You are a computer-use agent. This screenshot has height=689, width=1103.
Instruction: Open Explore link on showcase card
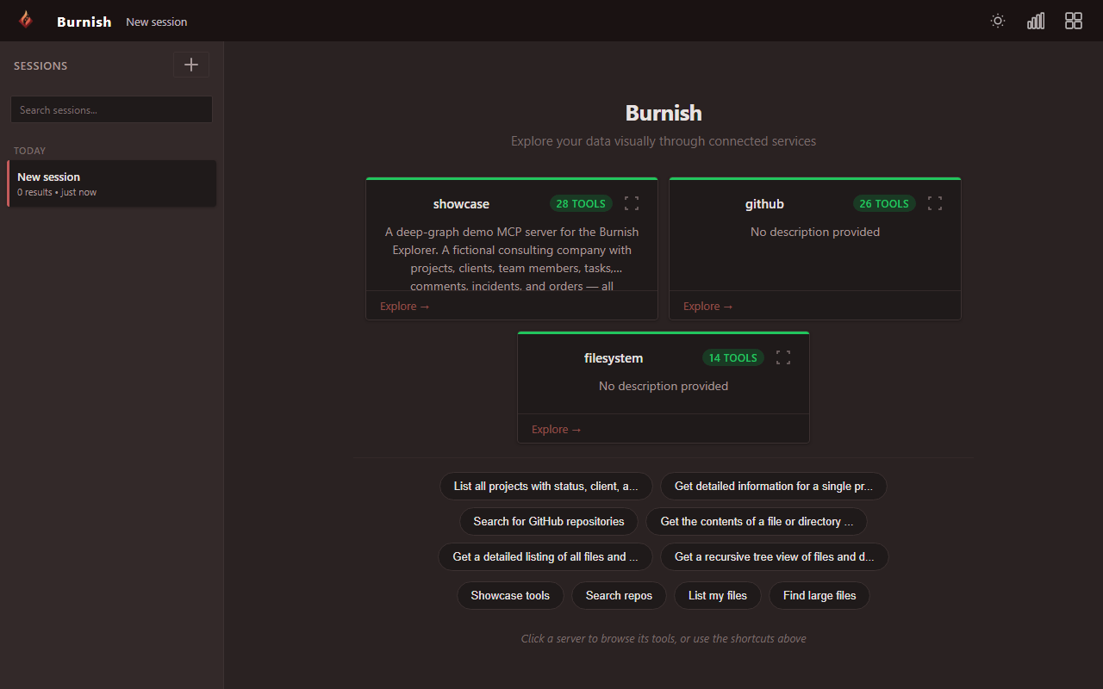(405, 306)
